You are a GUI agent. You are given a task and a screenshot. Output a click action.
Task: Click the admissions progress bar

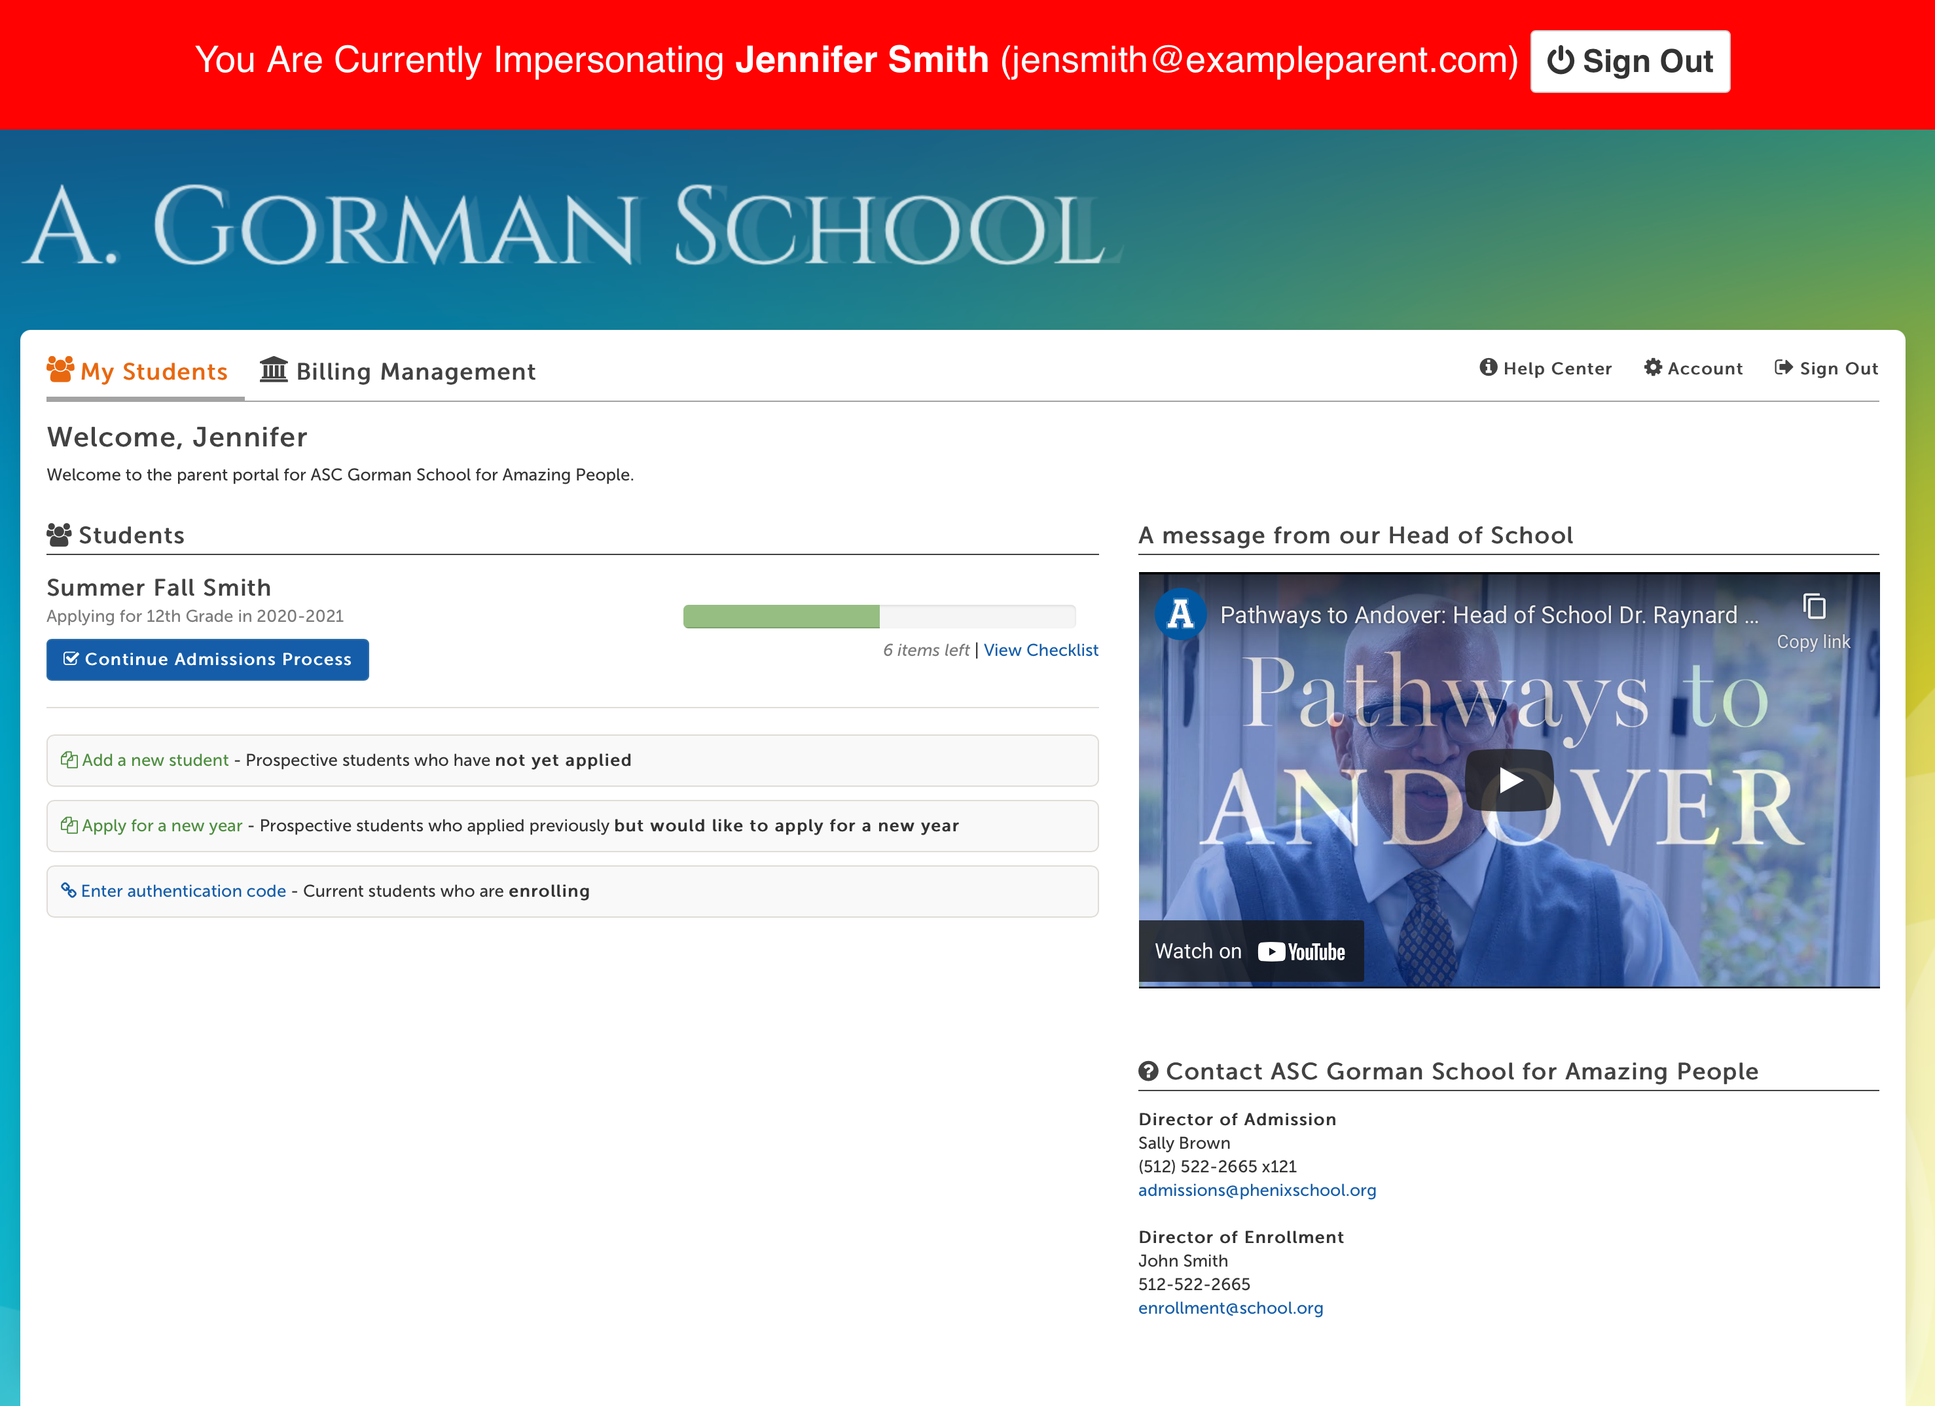878,616
